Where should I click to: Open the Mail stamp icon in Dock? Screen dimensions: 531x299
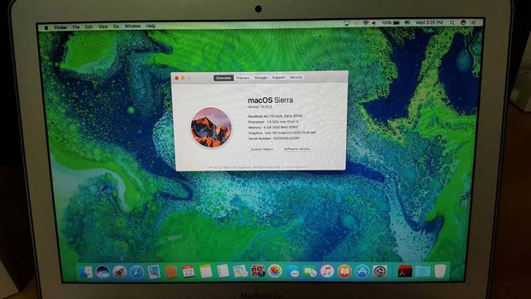tap(154, 272)
